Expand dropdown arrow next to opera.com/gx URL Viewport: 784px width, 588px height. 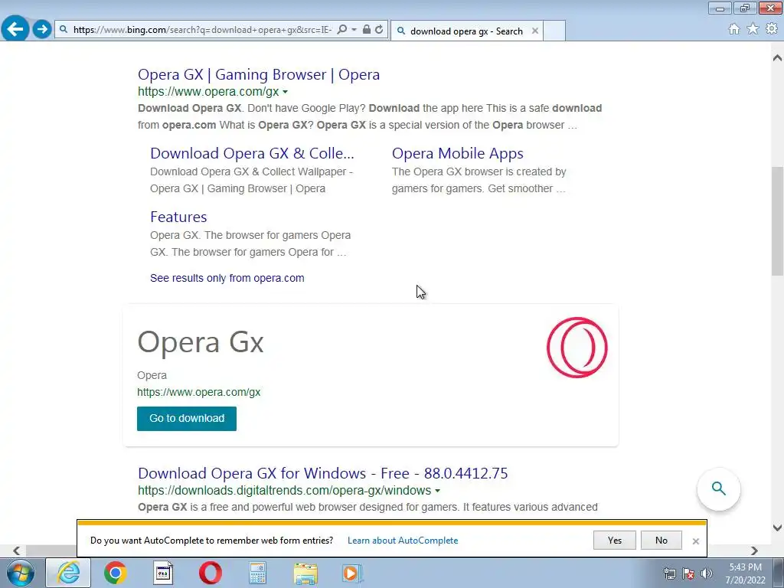pos(285,92)
